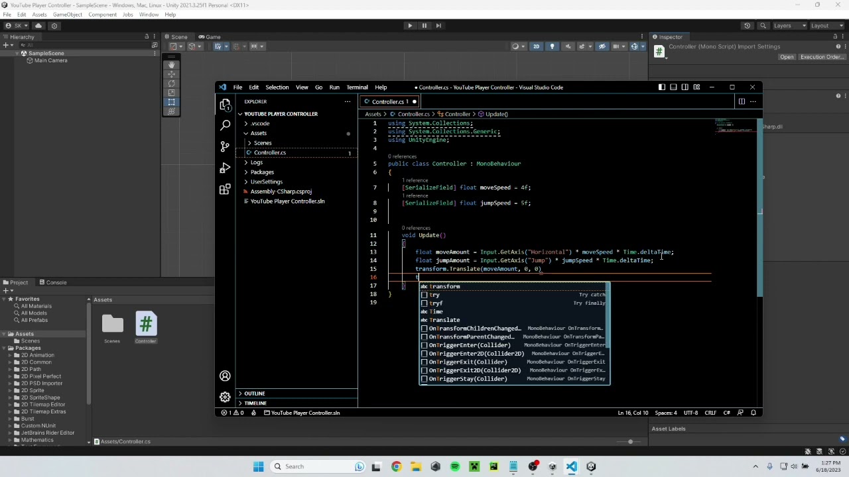Open the Source Control view in VS Code
Viewport: 849px width, 477px height.
(225, 147)
